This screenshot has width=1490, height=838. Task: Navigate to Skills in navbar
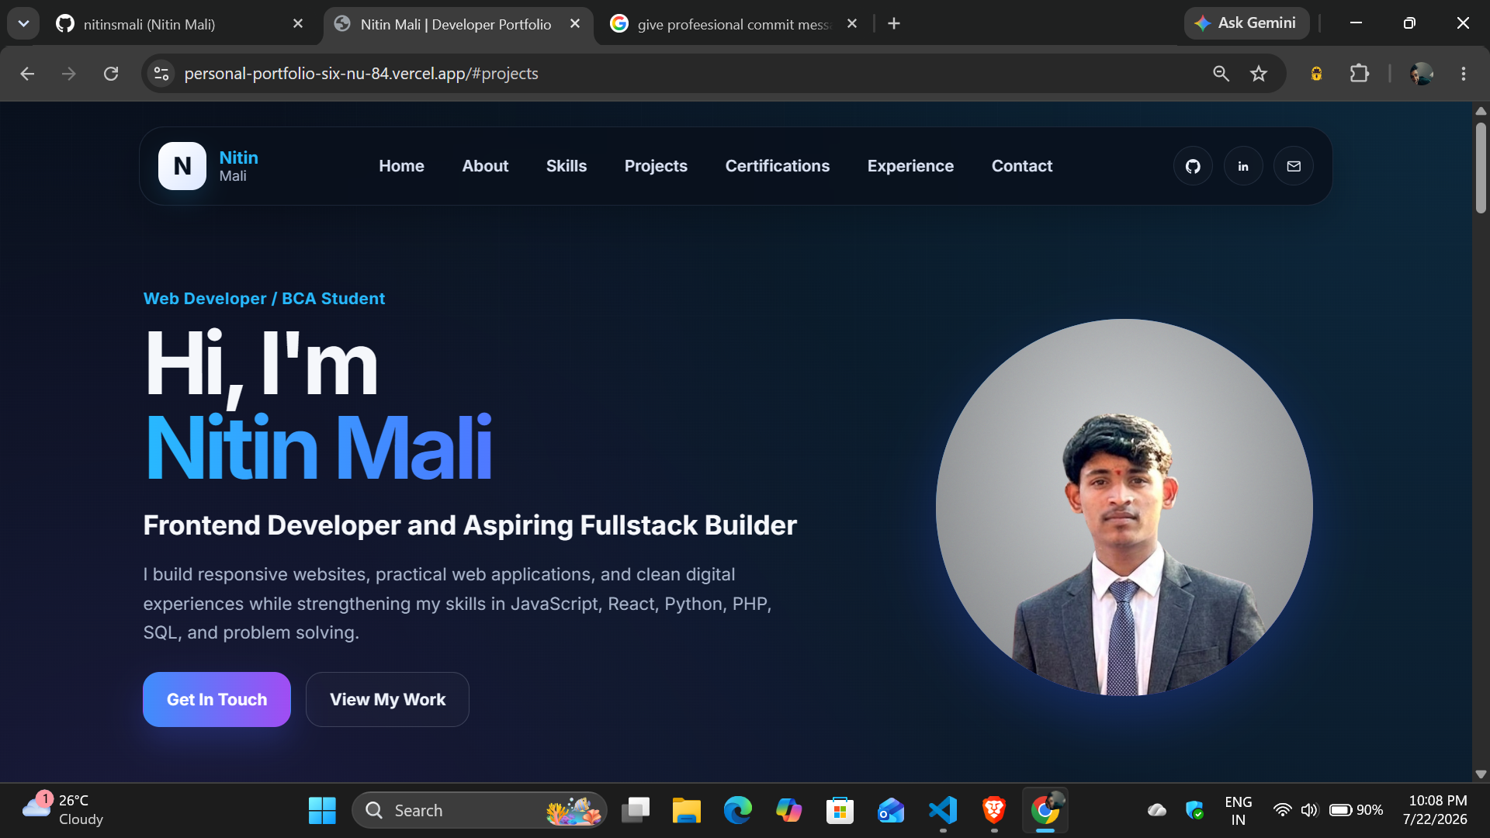[x=567, y=166]
